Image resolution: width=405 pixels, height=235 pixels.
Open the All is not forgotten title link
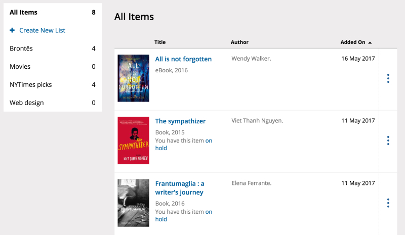tap(183, 59)
